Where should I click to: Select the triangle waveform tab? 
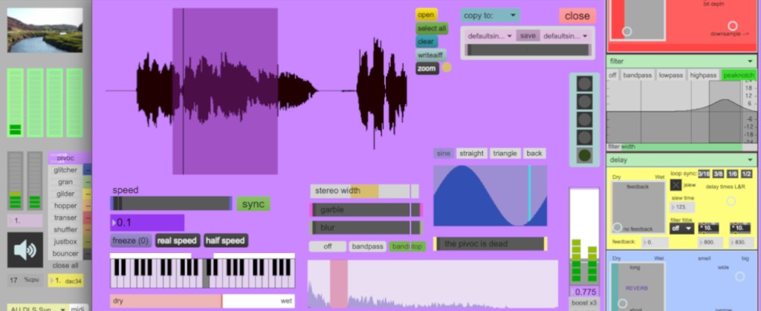pyautogui.click(x=505, y=154)
